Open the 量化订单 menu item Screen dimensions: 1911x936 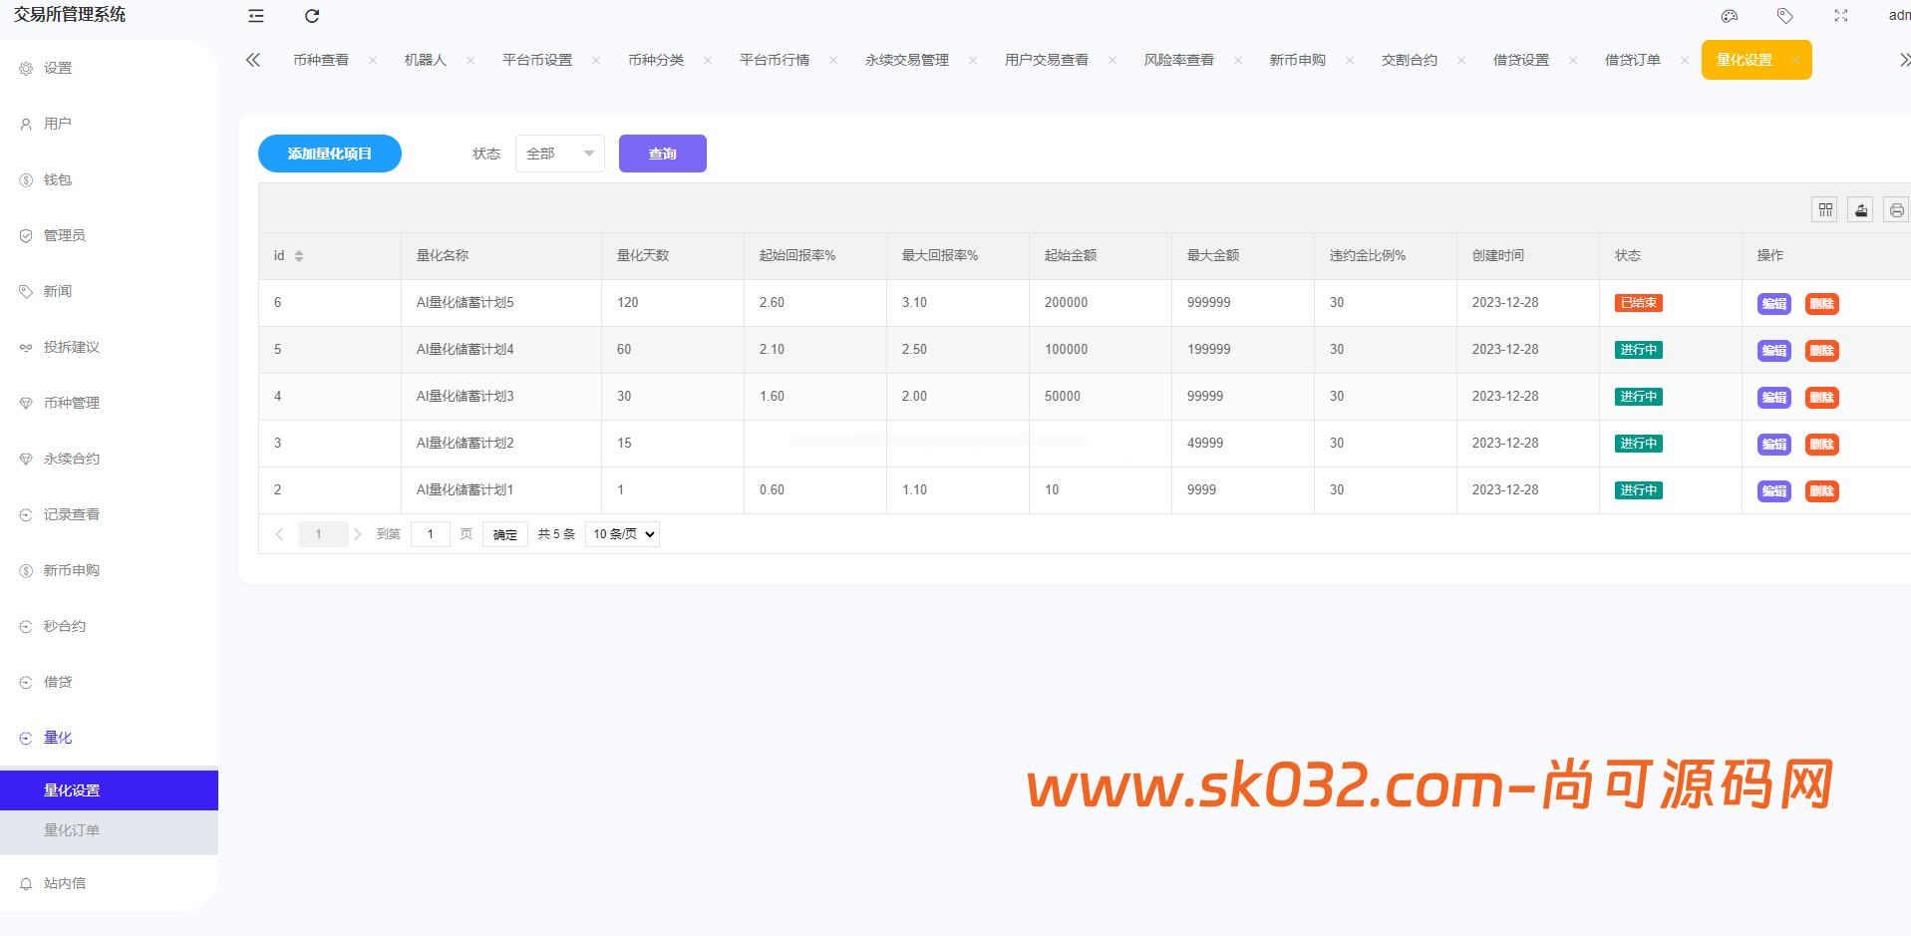(x=72, y=829)
